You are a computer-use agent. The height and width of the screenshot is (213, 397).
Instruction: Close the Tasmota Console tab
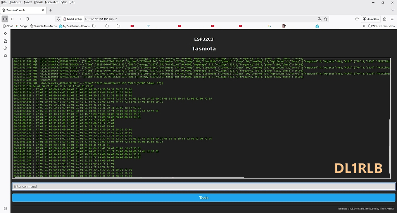click(43, 10)
